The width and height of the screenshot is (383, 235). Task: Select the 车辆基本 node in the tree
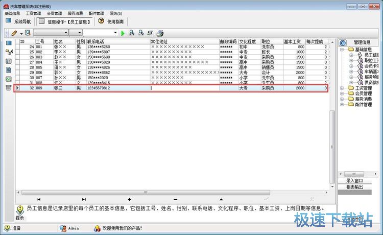point(371,72)
